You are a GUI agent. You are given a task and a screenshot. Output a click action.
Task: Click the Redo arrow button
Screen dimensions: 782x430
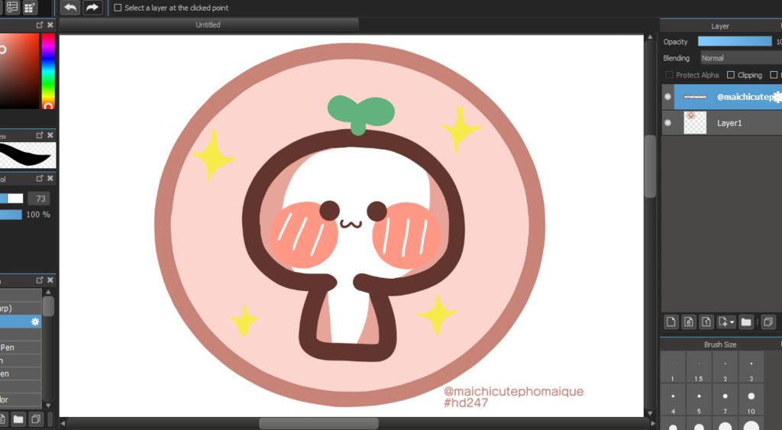(92, 8)
